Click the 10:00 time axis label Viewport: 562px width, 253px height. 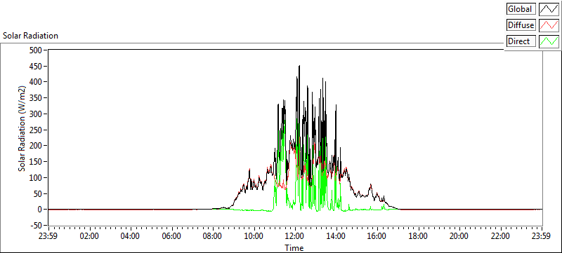tap(254, 236)
